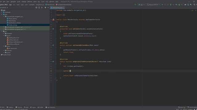The image size is (197, 110).
Task: Open the App Inspection tool window
Action: coord(50,107)
